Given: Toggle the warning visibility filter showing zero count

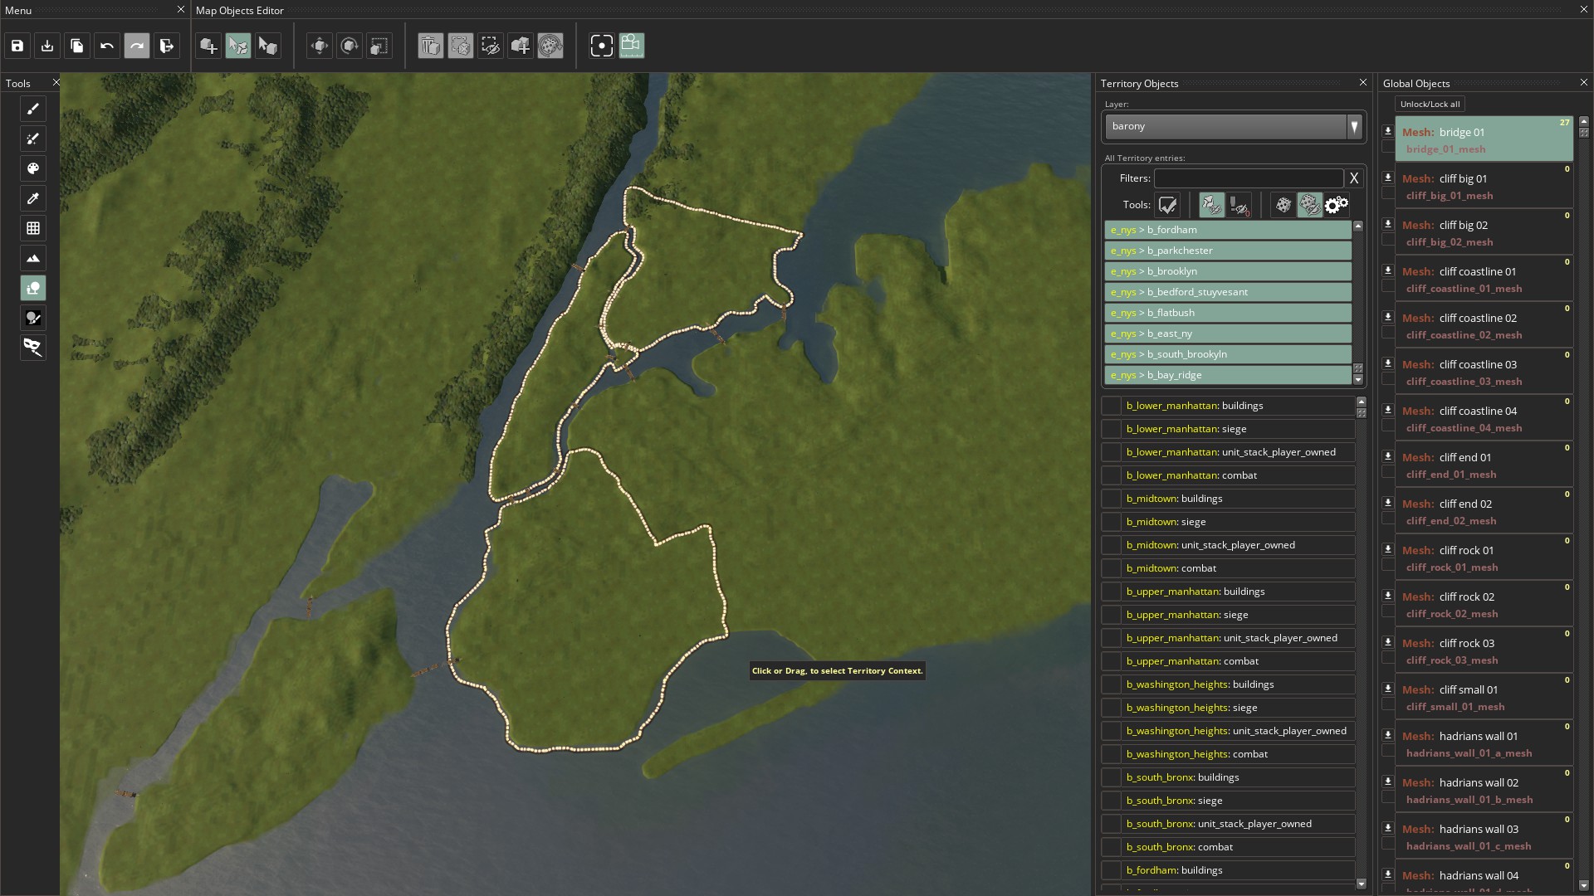Looking at the screenshot, I should tap(1239, 205).
